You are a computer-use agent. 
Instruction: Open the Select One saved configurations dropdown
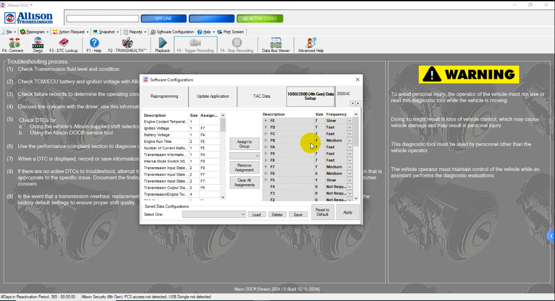[214, 214]
